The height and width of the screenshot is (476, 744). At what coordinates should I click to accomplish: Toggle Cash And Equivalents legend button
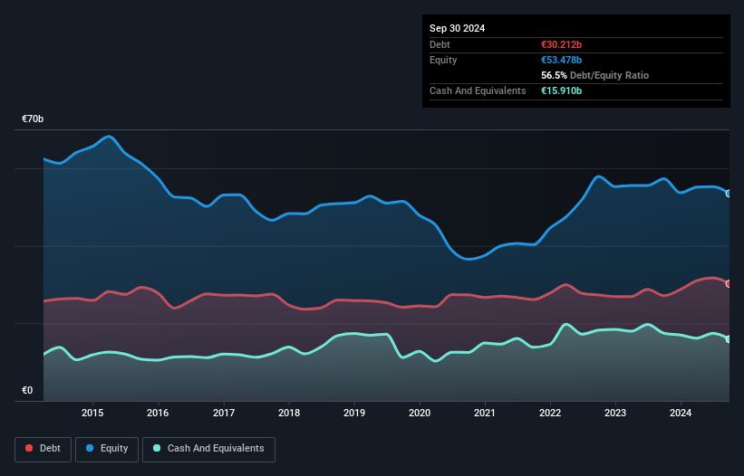tap(208, 449)
